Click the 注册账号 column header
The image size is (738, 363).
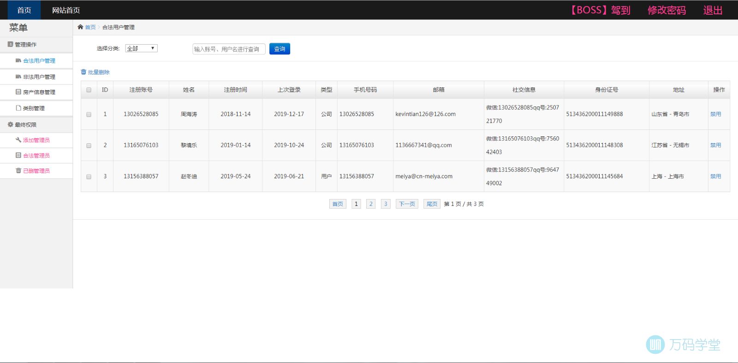[x=141, y=90]
